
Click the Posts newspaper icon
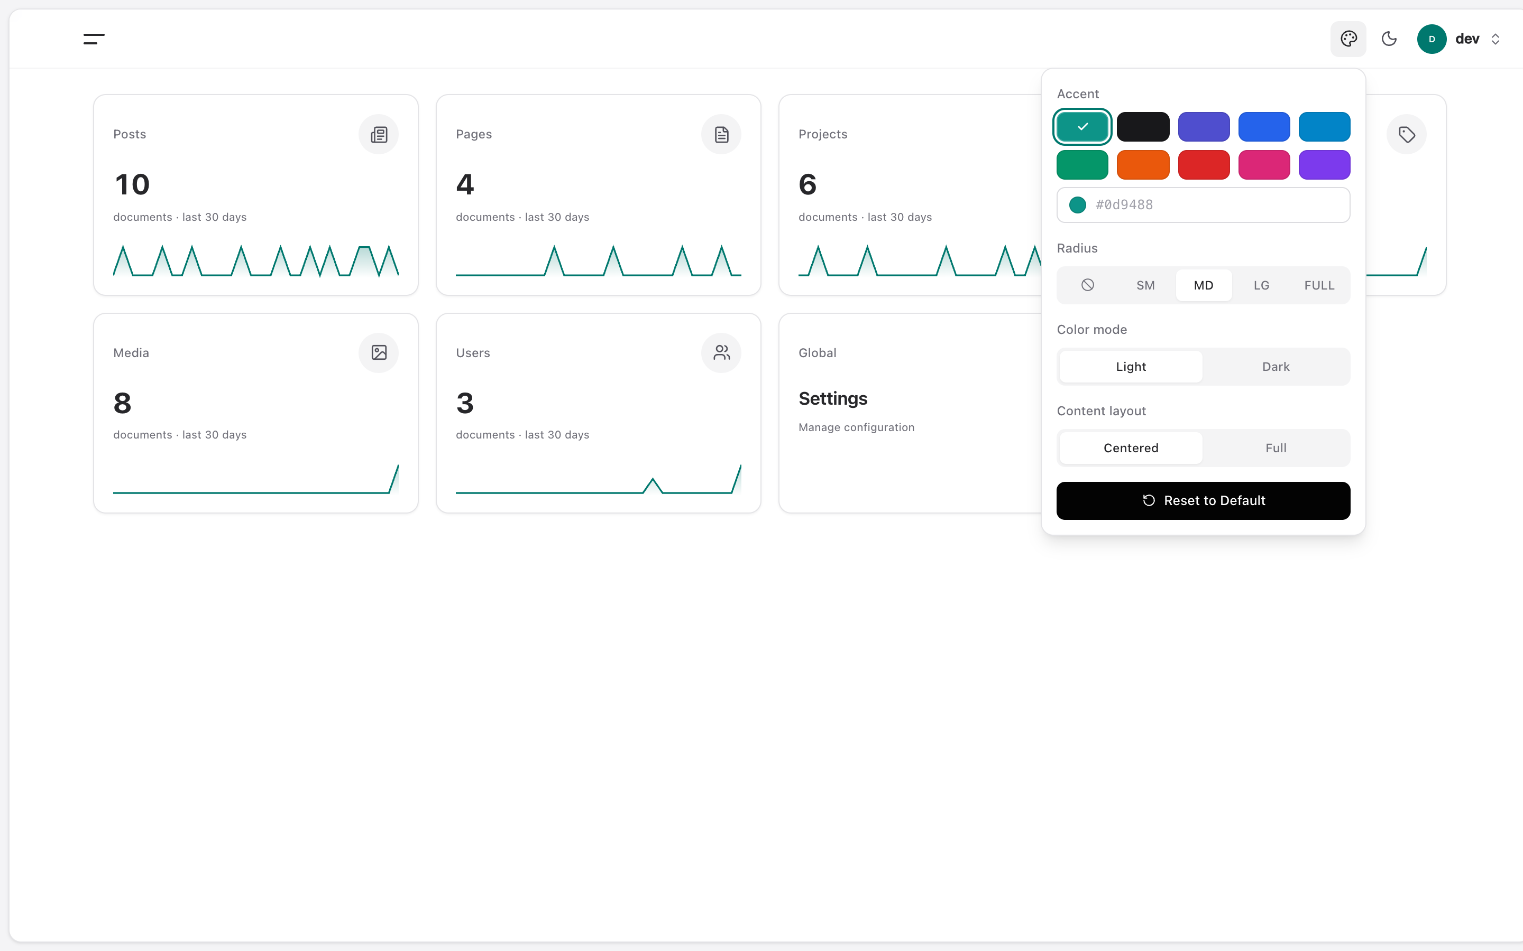(379, 135)
